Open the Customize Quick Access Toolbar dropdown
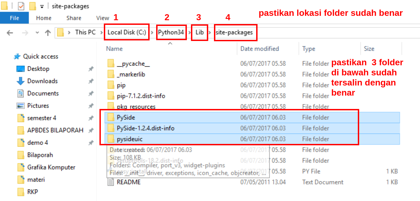420x201 pixels. (42, 6)
